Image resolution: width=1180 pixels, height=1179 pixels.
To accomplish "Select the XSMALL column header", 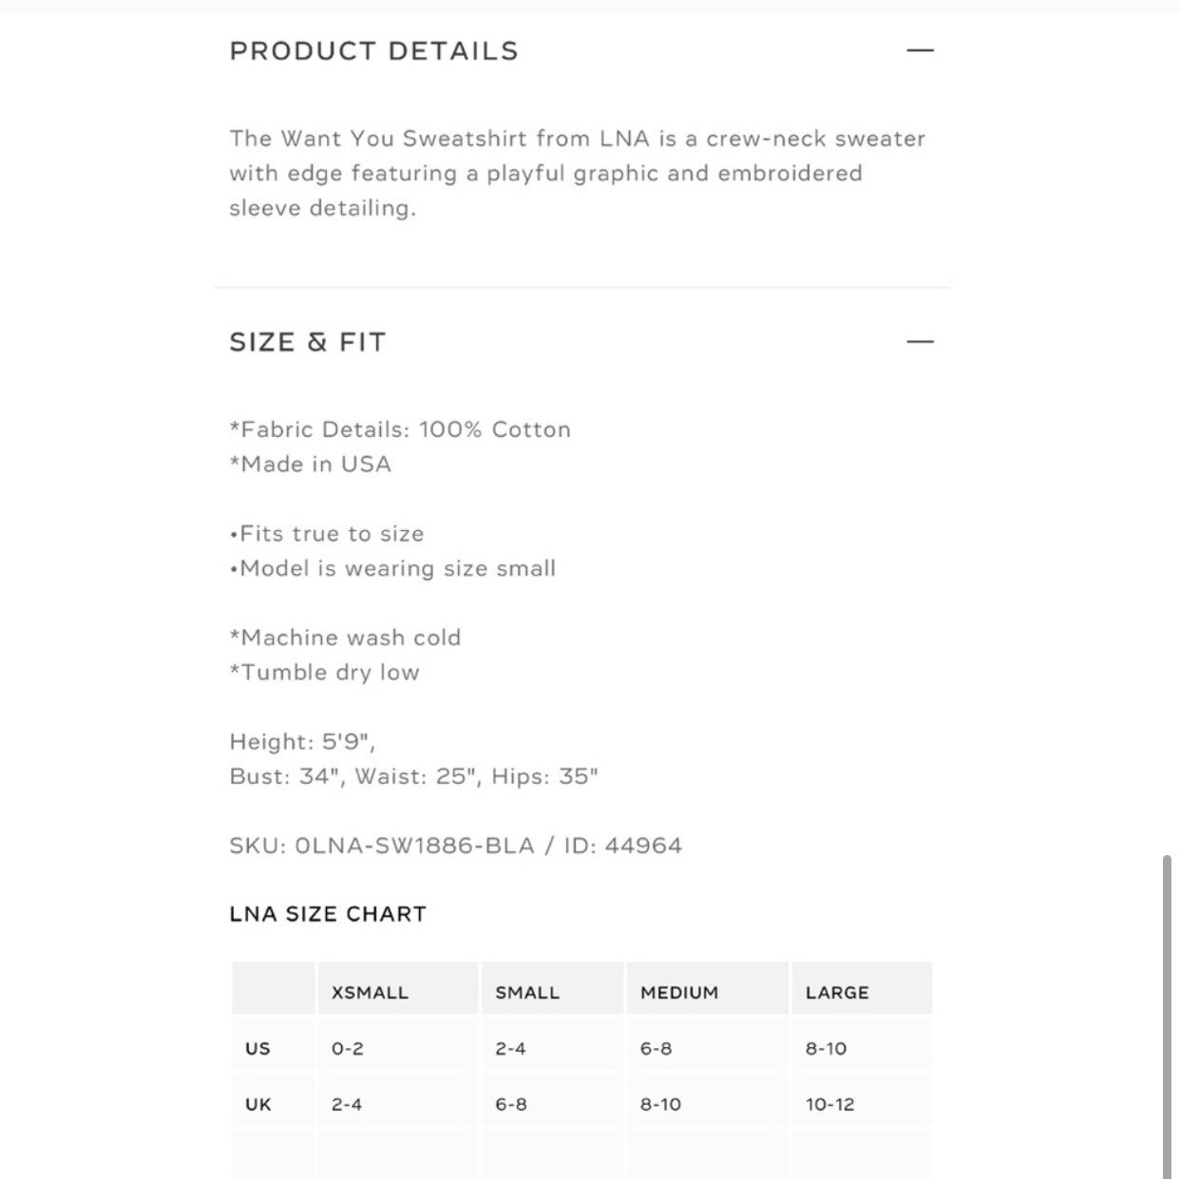I will tap(370, 992).
